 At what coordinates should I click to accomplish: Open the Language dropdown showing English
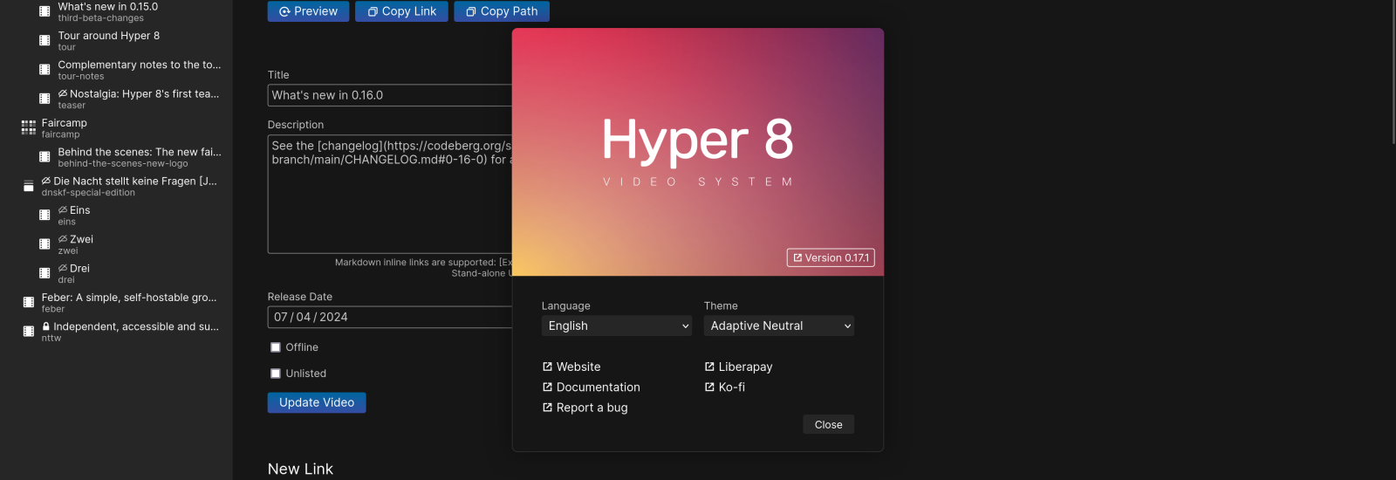click(x=617, y=326)
